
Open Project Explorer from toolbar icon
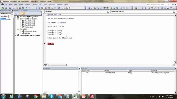point(46,8)
